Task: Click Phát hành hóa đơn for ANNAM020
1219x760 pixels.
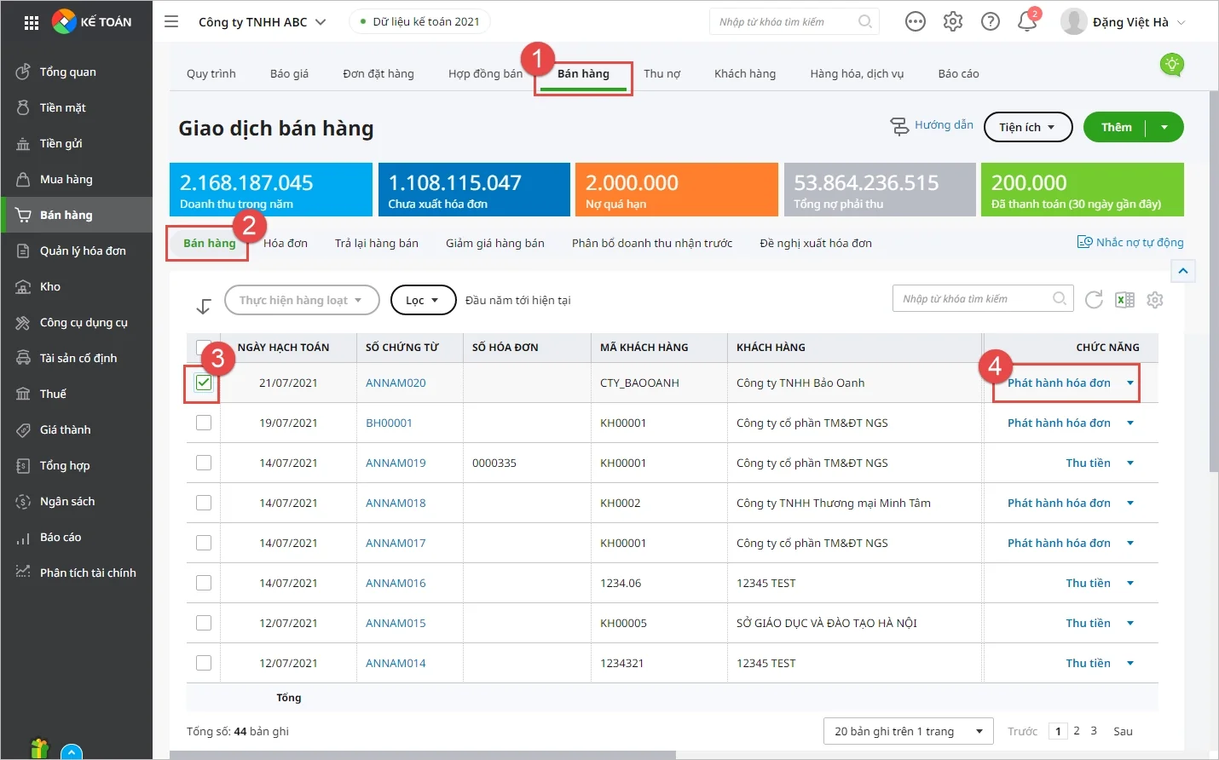Action: [x=1059, y=383]
